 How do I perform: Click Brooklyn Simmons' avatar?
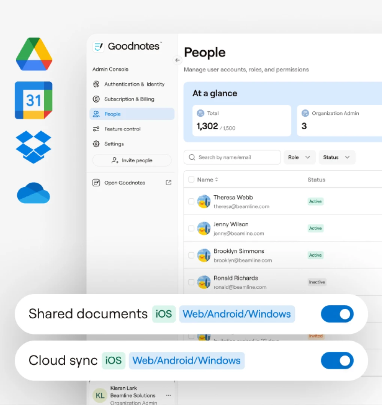coord(204,255)
